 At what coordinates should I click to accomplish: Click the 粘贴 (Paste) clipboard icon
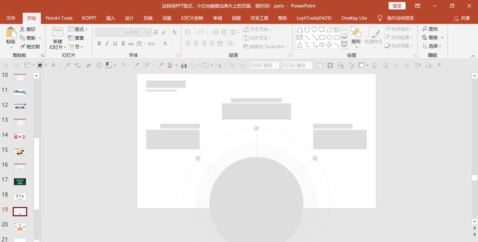pos(11,33)
